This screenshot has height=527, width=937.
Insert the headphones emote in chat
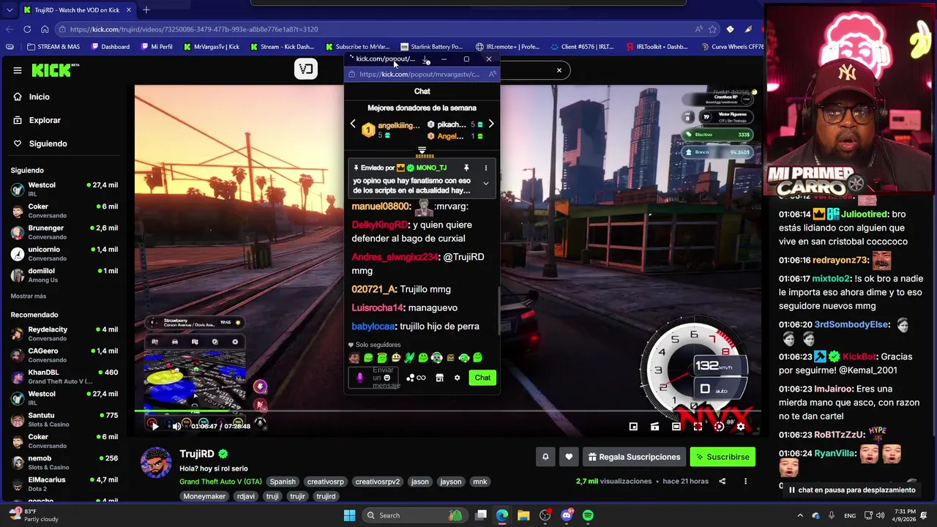(464, 358)
